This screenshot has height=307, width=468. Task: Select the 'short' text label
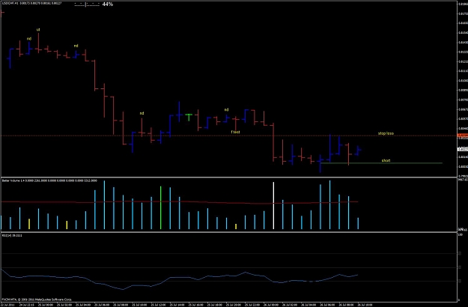(386, 160)
